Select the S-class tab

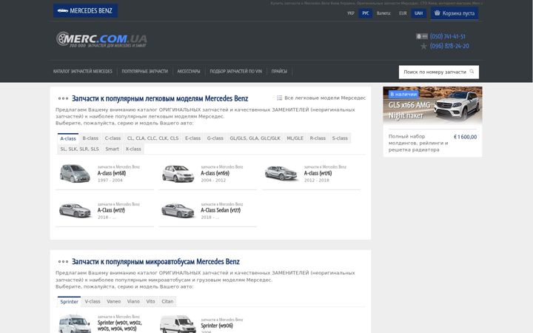click(340, 138)
